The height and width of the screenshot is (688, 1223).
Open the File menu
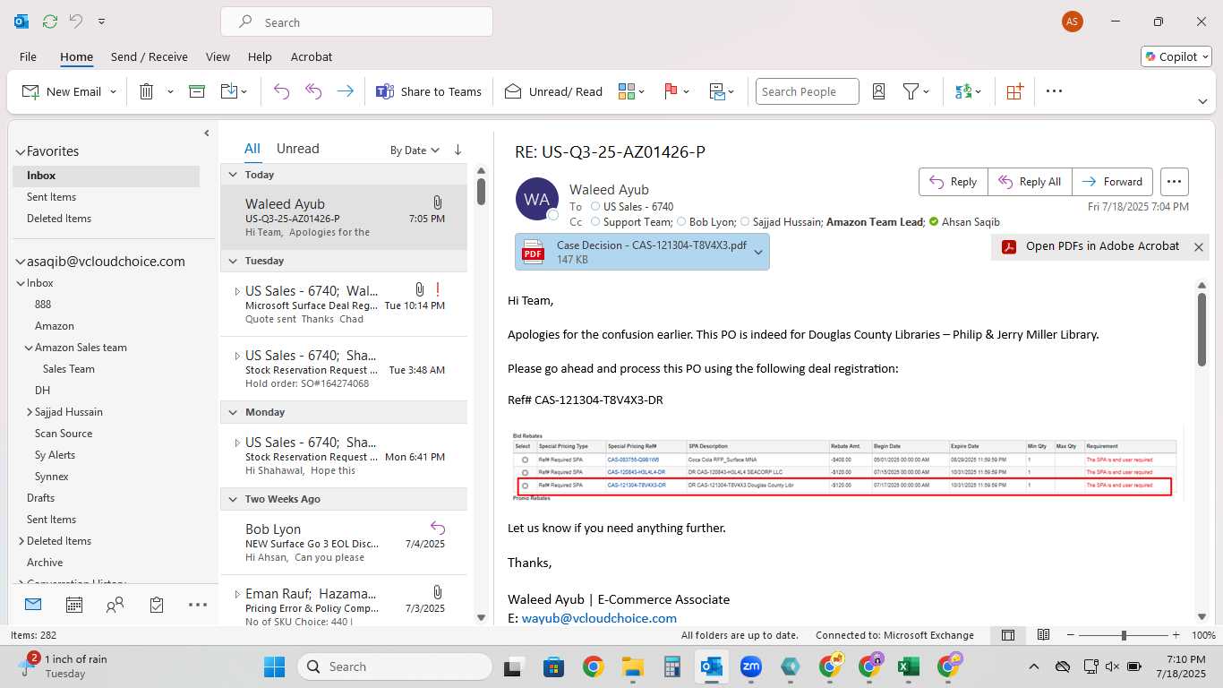click(x=28, y=56)
